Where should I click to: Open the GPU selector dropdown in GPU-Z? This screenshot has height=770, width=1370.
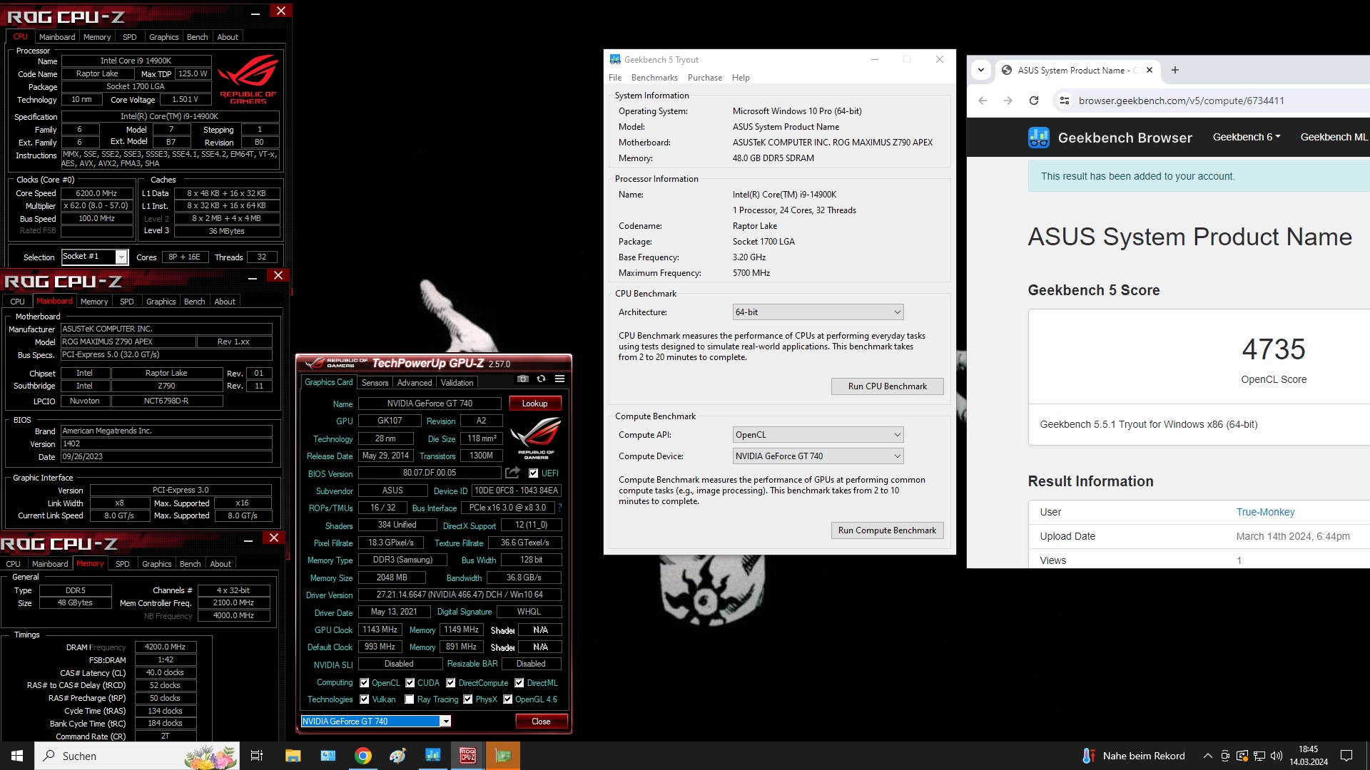coord(376,722)
